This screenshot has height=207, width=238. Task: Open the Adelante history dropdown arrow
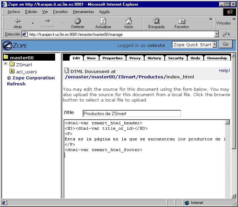click(x=63, y=23)
